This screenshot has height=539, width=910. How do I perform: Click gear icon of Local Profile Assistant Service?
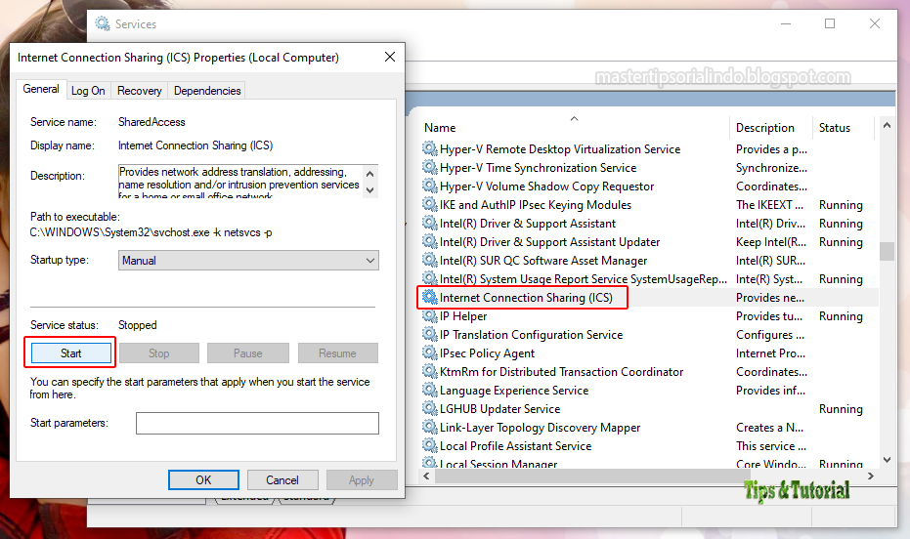[x=429, y=445]
